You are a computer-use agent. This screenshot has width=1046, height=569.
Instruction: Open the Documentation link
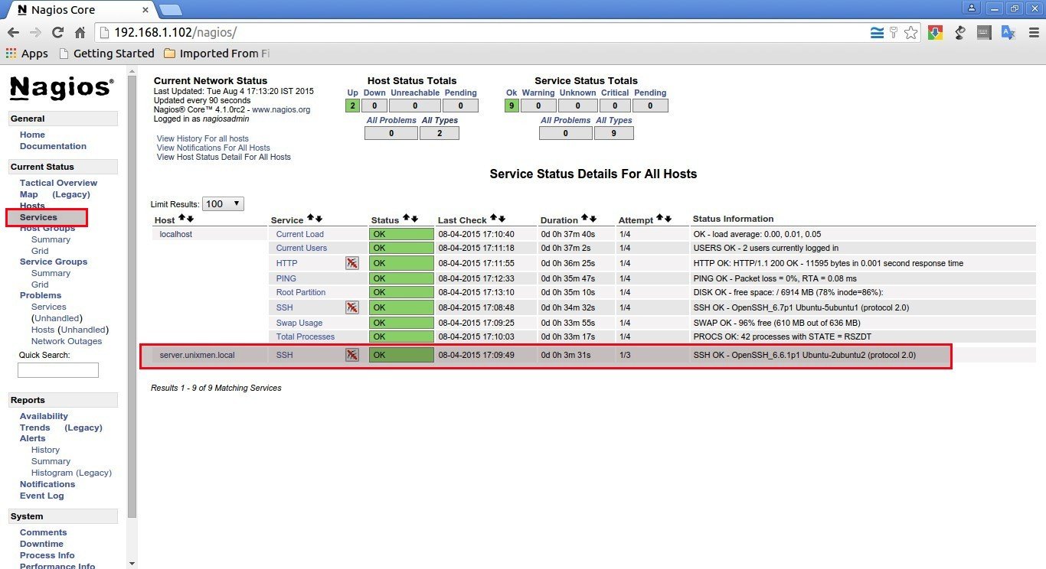(53, 146)
